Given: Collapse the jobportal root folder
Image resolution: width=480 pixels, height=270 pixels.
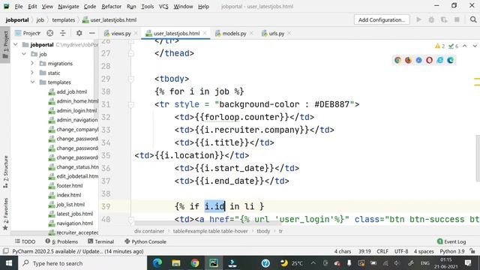Looking at the screenshot, I should point(16,45).
